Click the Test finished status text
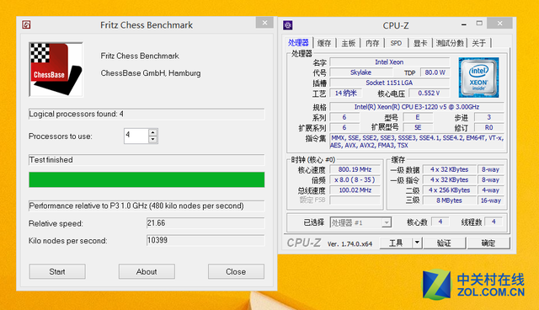 [51, 160]
